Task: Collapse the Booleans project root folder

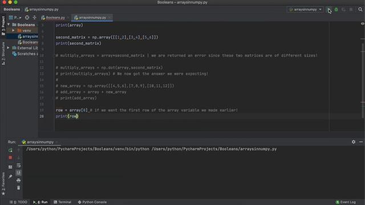Action: click(x=9, y=24)
